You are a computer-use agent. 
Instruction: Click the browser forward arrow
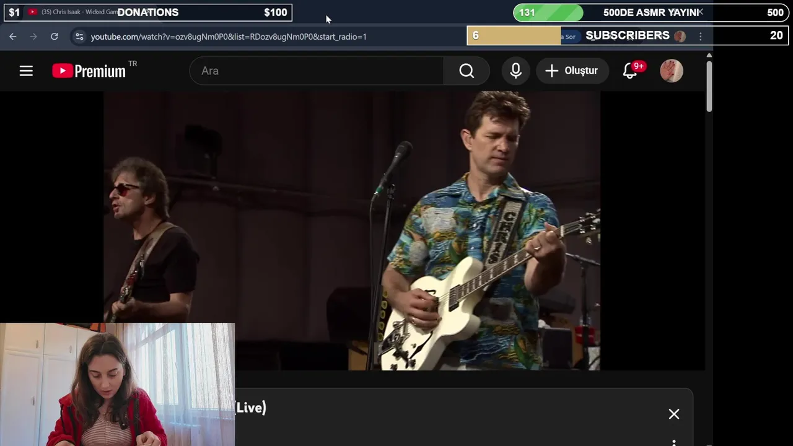(33, 37)
